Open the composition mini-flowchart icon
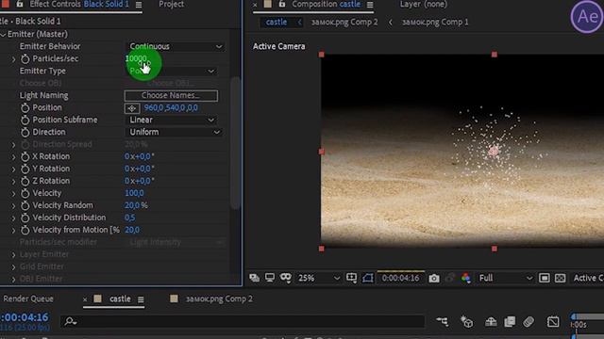This screenshot has width=604, height=339. tap(443, 322)
